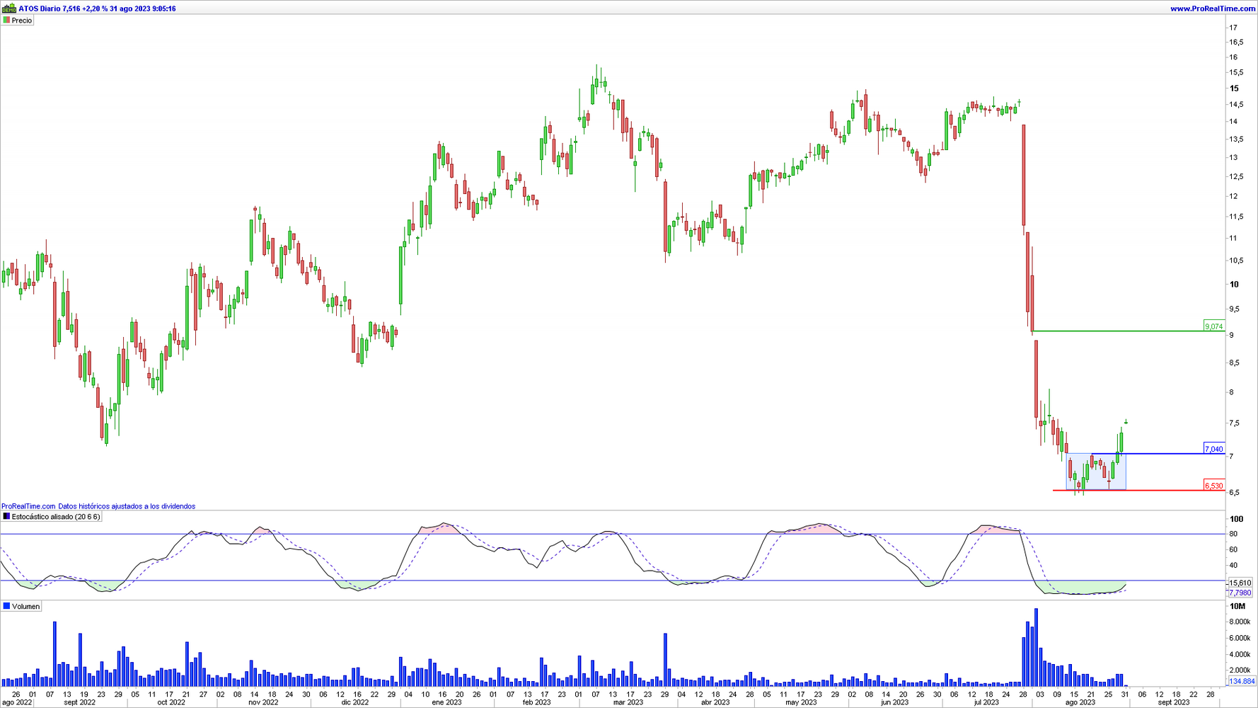The width and height of the screenshot is (1258, 708).
Task: Click the 8.000k volume axis label
Action: coord(1240,622)
